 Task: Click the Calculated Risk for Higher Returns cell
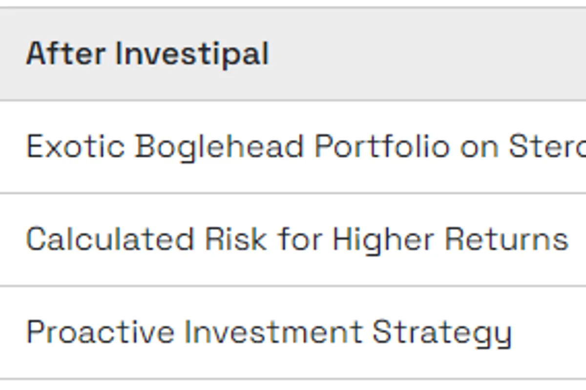pos(297,239)
